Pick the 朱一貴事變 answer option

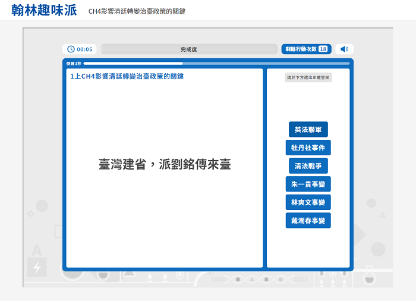click(308, 184)
